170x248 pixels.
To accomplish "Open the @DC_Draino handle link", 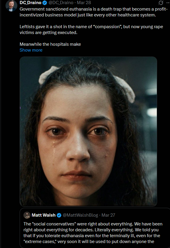I will point(61,3).
